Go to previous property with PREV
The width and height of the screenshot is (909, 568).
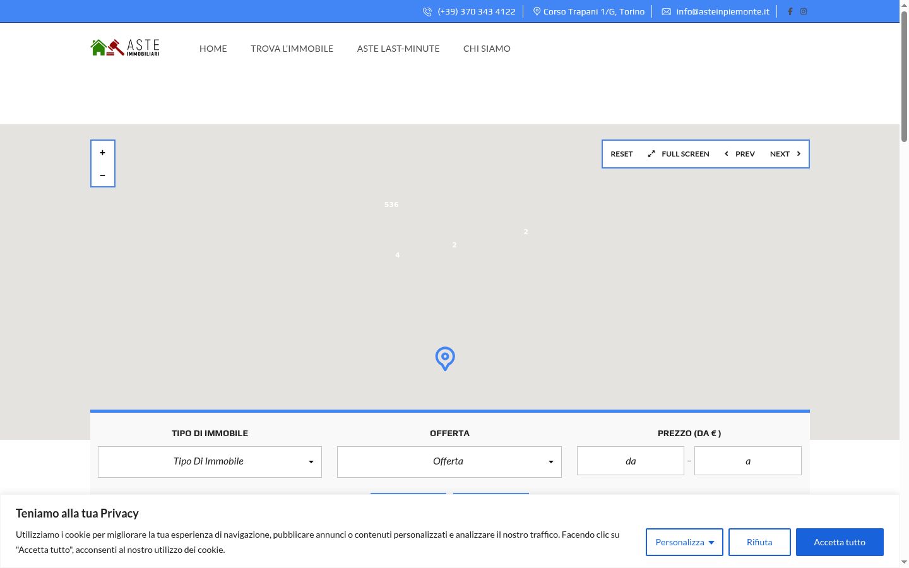tap(739, 154)
